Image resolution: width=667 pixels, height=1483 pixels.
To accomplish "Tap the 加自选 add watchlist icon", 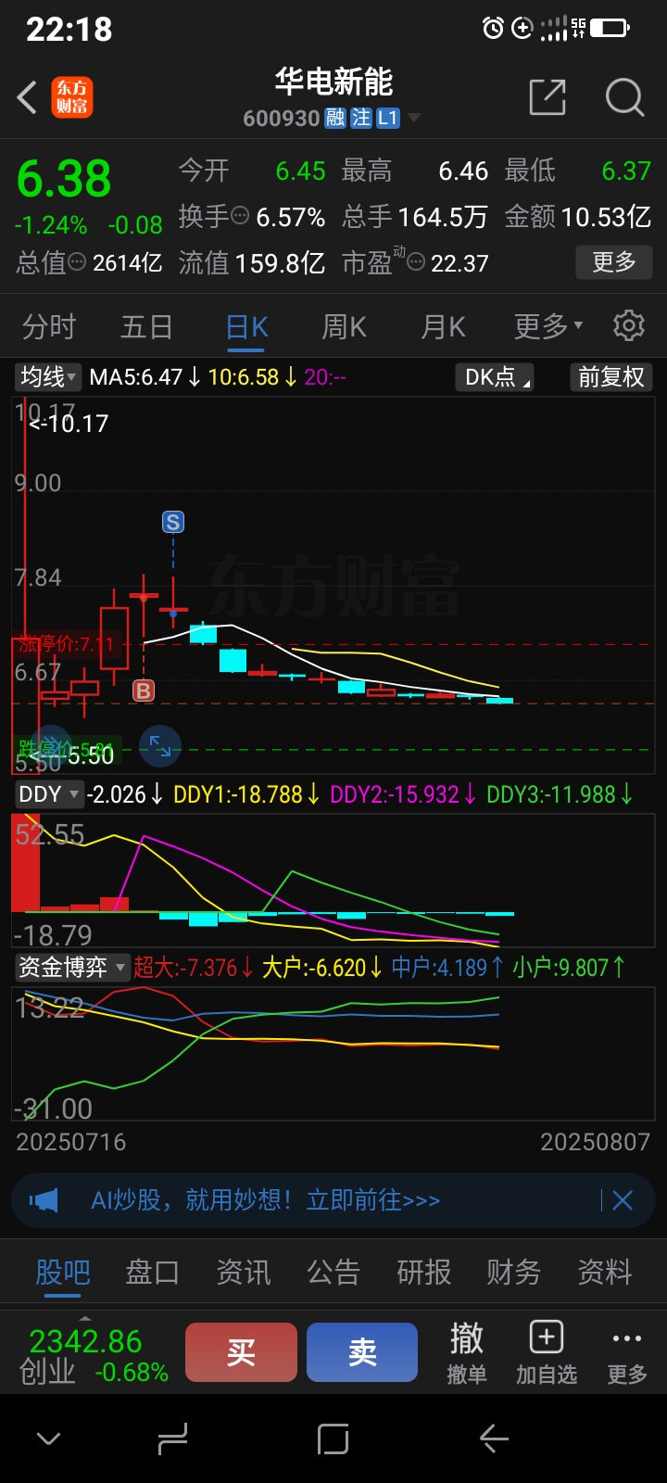I will point(547,1353).
